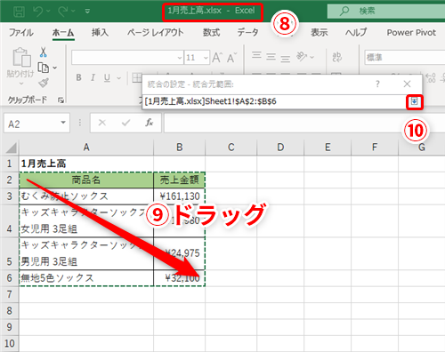Click the 売上金額 header cell
The width and height of the screenshot is (445, 352).
click(179, 180)
